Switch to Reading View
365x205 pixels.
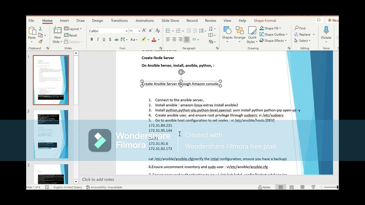pos(302,187)
